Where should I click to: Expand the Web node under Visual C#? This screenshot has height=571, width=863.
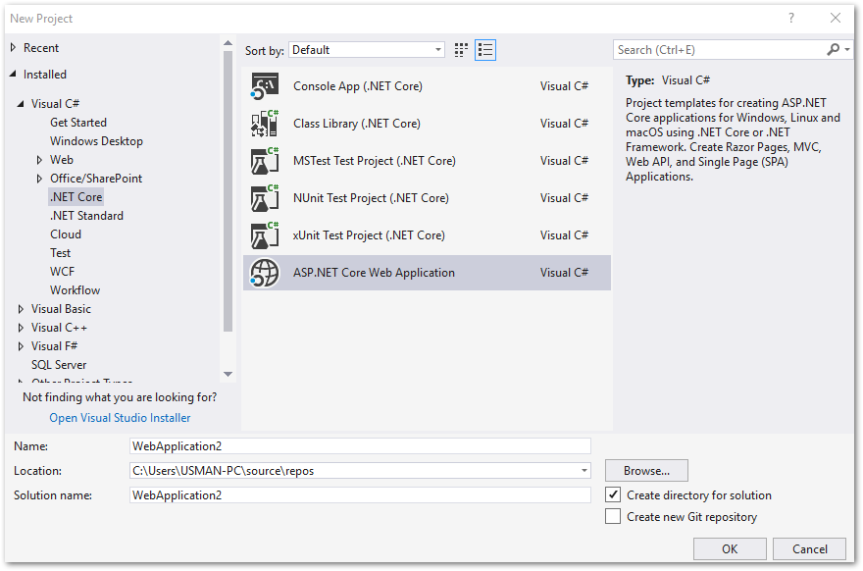click(x=39, y=159)
